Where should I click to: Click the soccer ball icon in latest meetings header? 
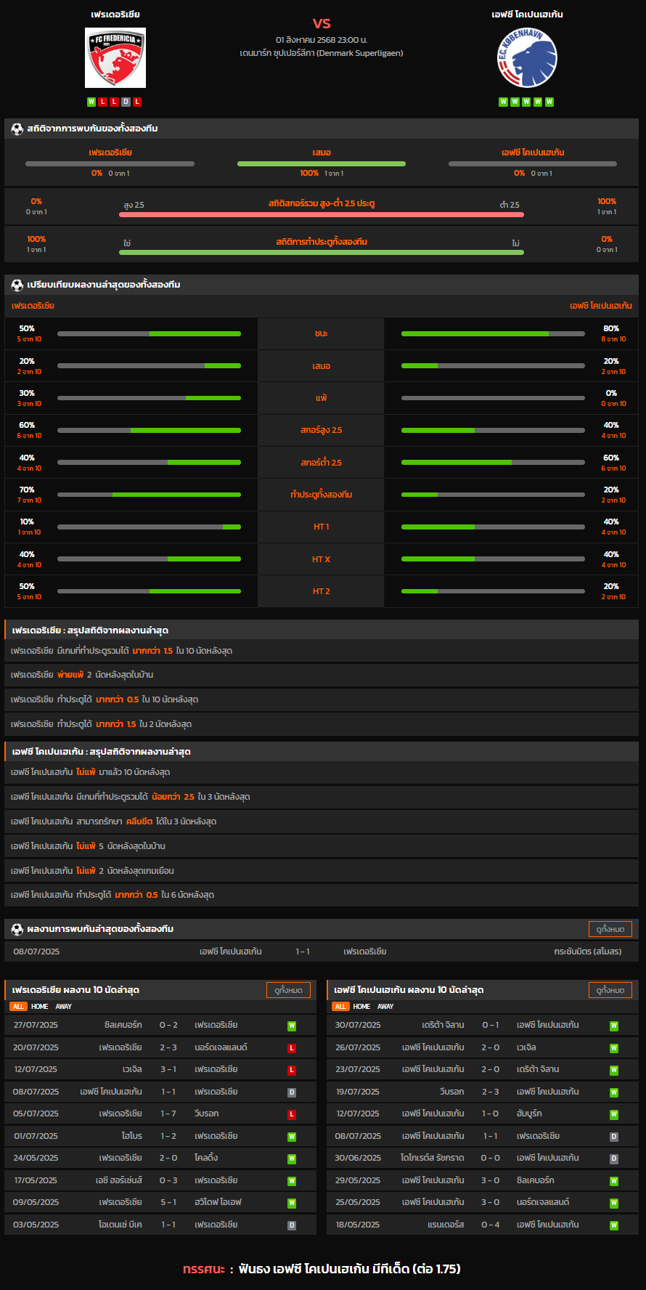click(17, 929)
